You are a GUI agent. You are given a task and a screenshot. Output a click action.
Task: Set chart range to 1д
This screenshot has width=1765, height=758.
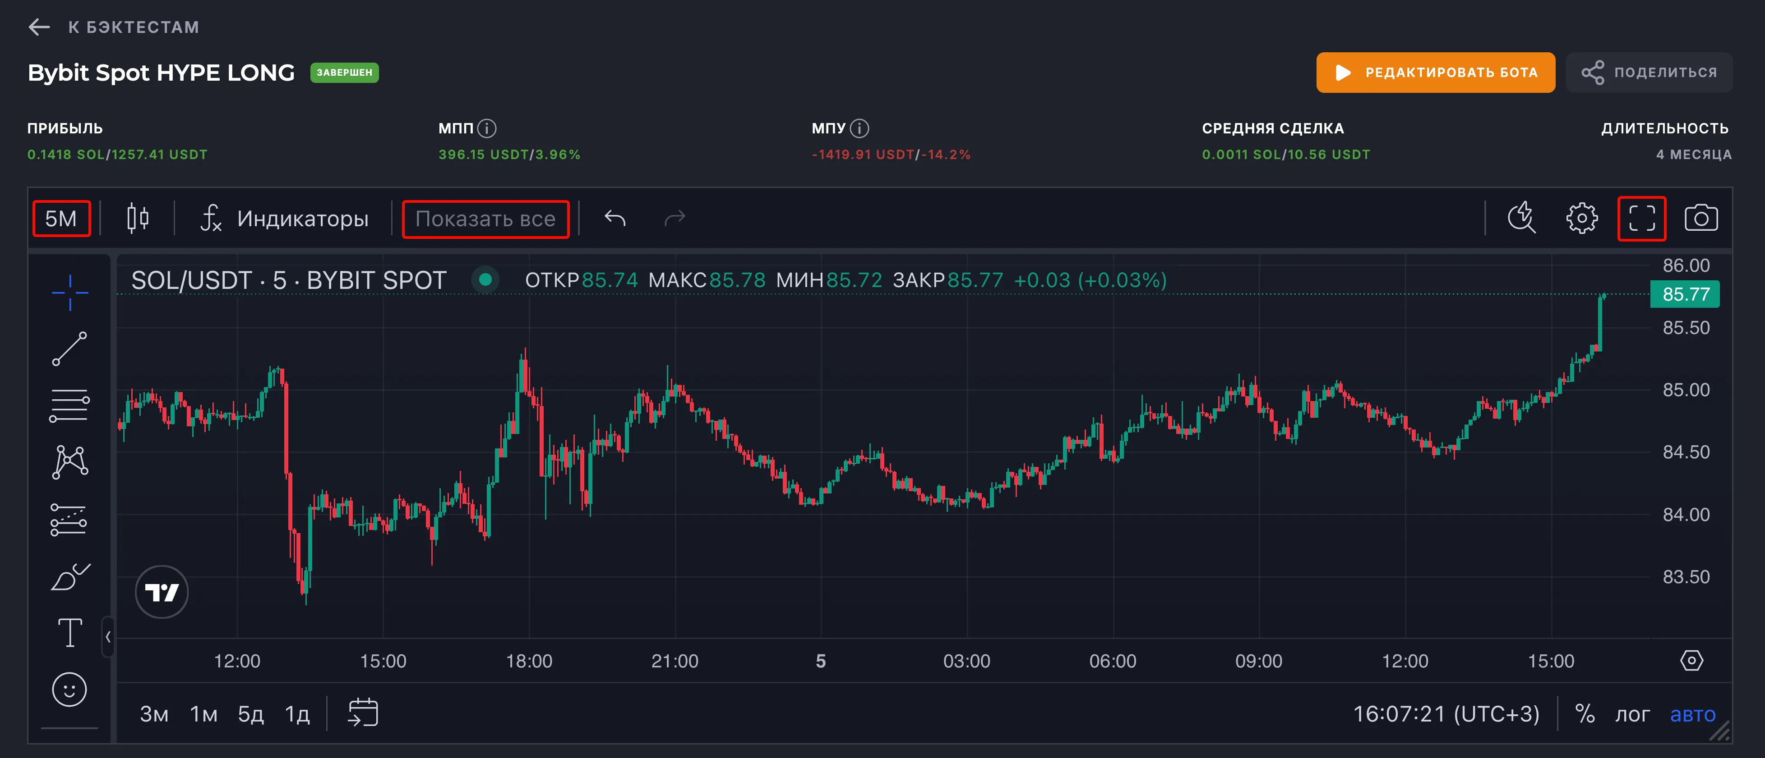point(297,714)
